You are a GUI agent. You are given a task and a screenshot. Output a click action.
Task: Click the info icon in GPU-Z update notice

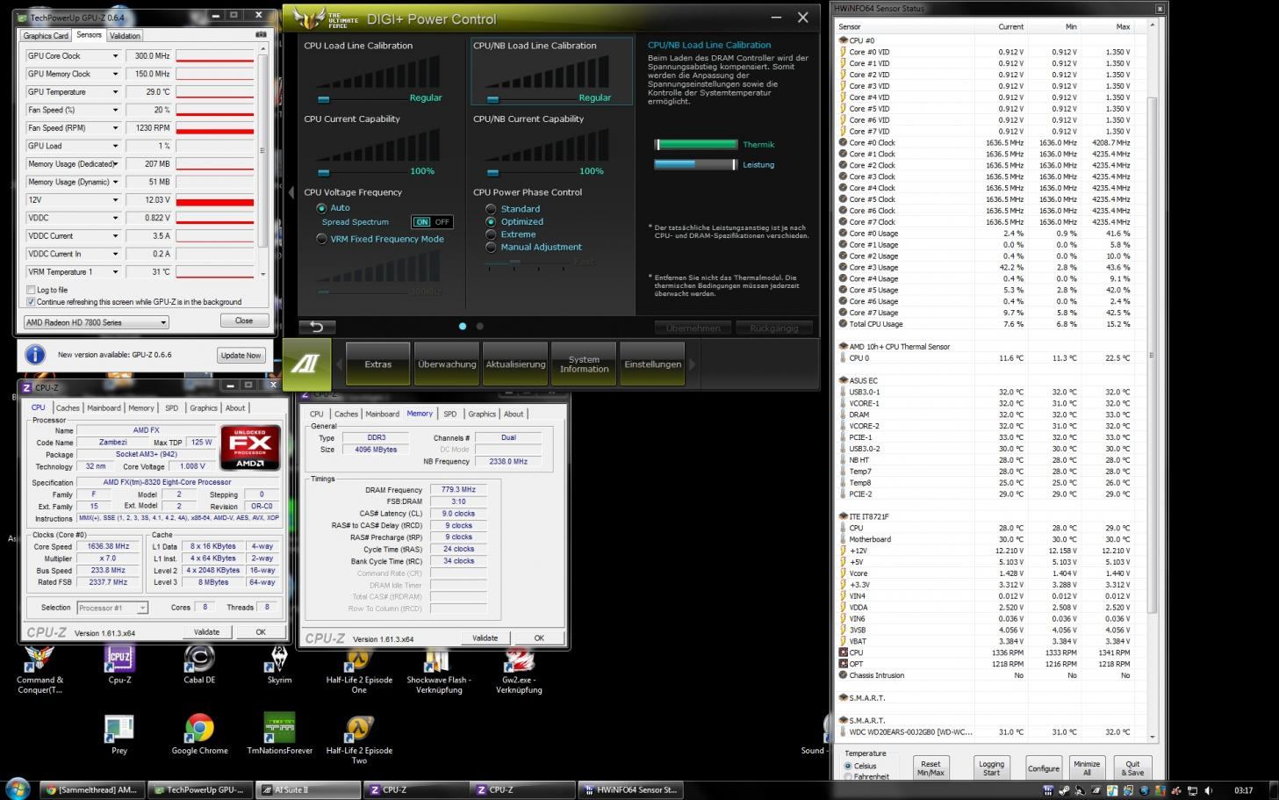click(x=35, y=355)
